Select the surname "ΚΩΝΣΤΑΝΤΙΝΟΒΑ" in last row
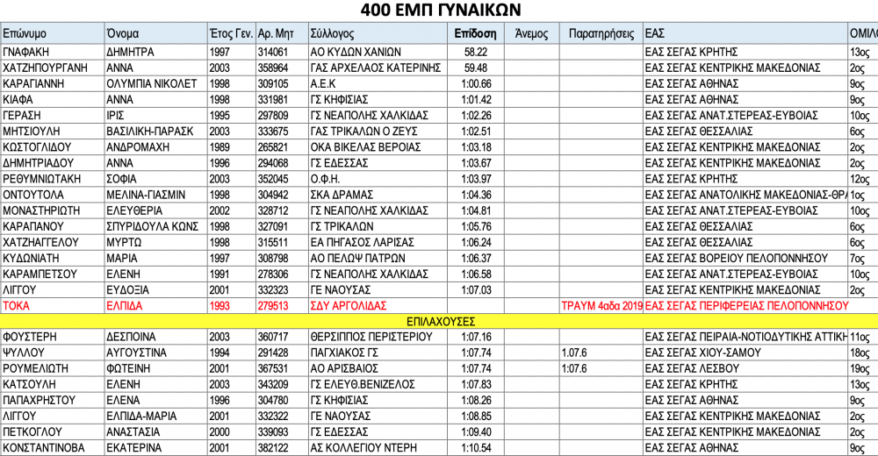Image resolution: width=878 pixels, height=456 pixels. pyautogui.click(x=44, y=448)
